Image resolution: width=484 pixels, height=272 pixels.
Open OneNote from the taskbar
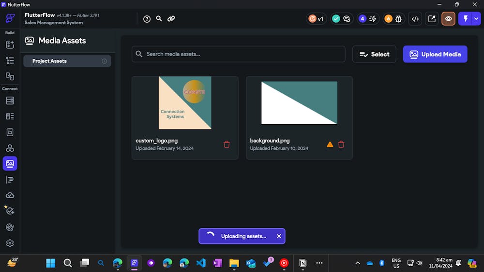[217, 263]
